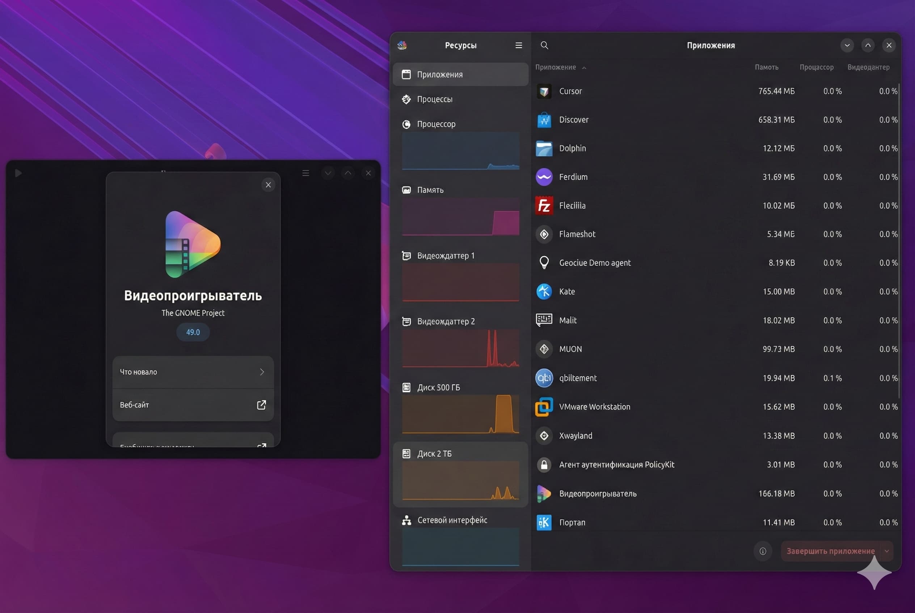This screenshot has height=613, width=915.
Task: Select memory value 166.18 MB for Видеопроигрыватель
Action: [776, 494]
